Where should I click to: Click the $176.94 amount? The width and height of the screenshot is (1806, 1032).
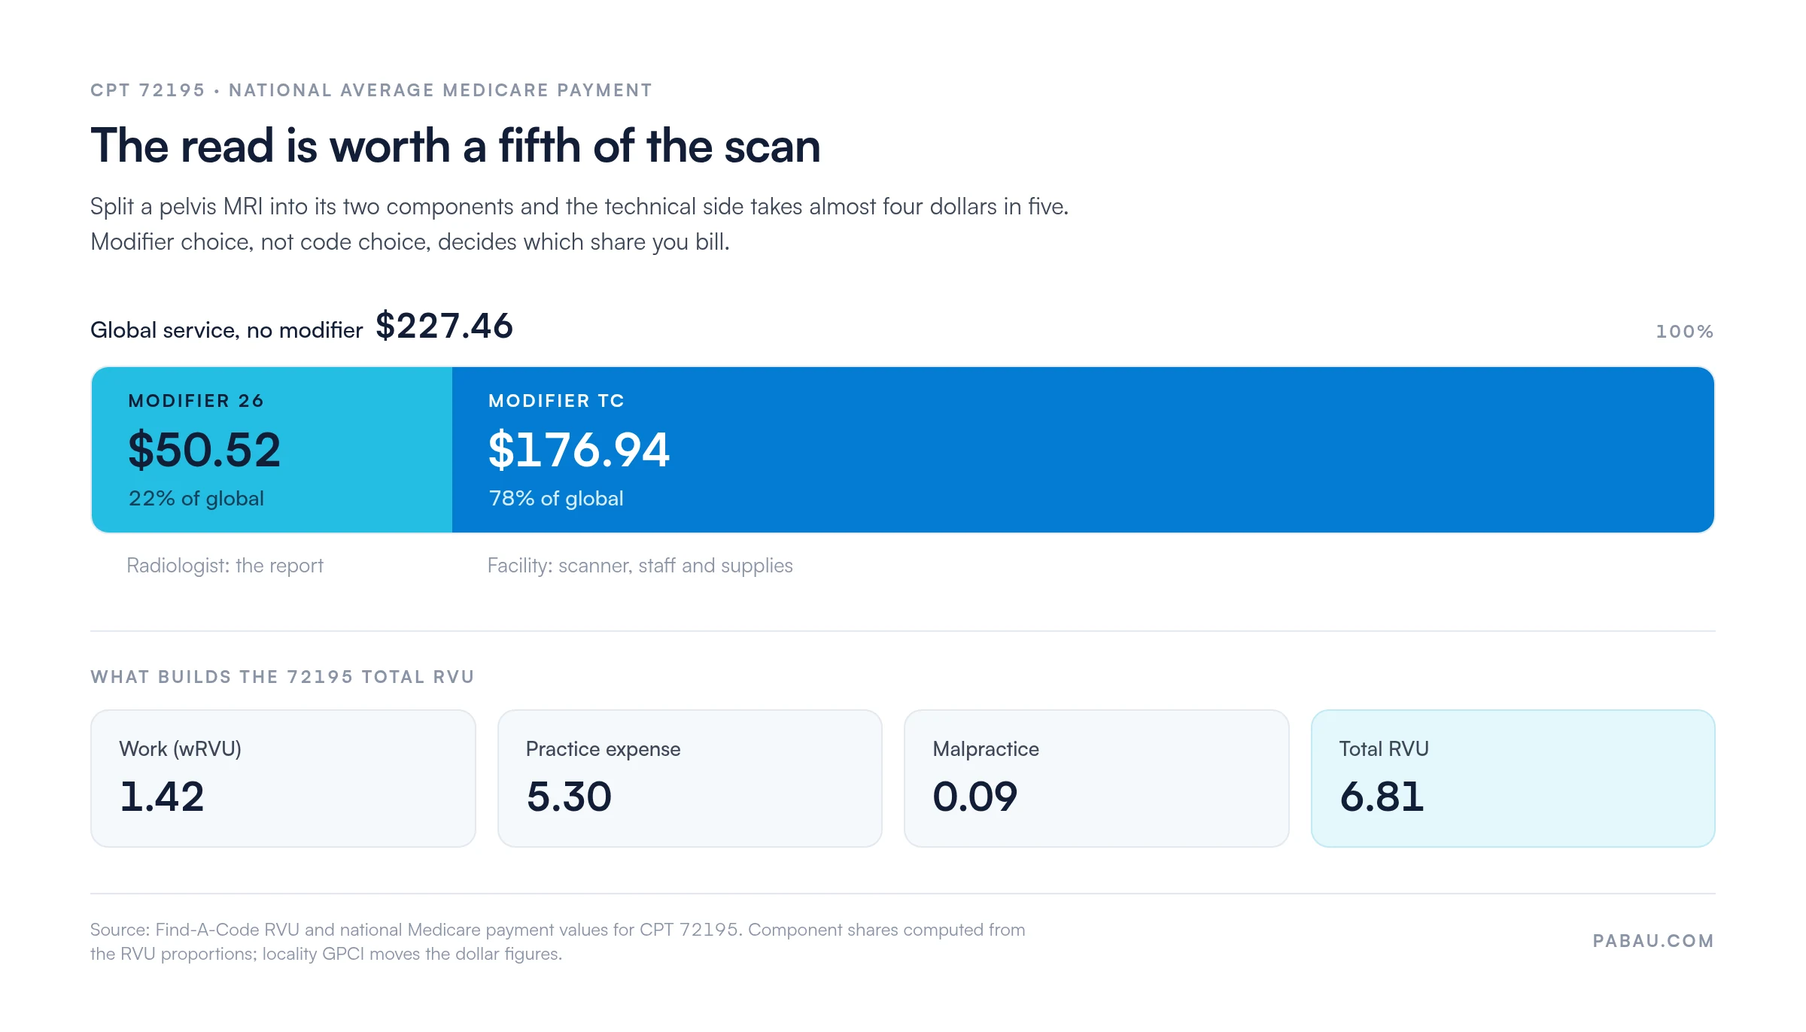click(579, 450)
